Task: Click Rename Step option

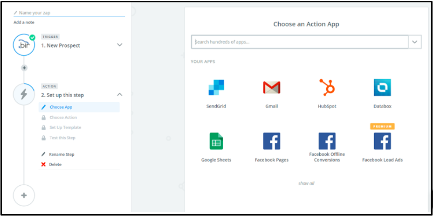Action: 62,154
